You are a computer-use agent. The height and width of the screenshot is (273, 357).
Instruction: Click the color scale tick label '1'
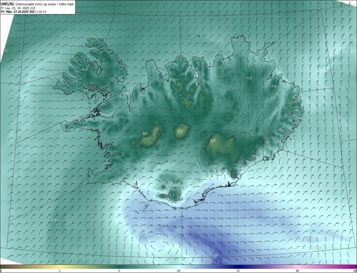coord(60,271)
